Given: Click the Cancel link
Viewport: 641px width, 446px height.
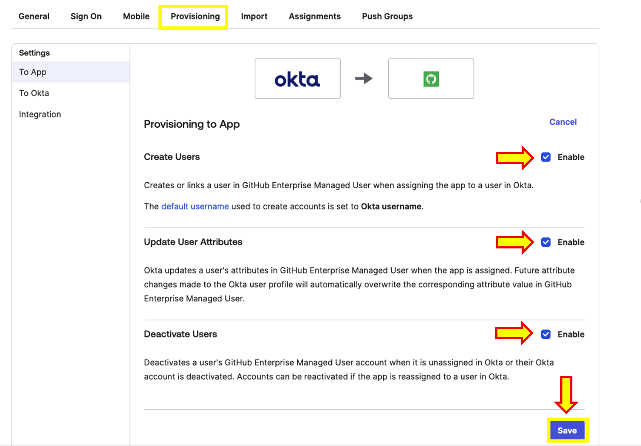Looking at the screenshot, I should (563, 122).
